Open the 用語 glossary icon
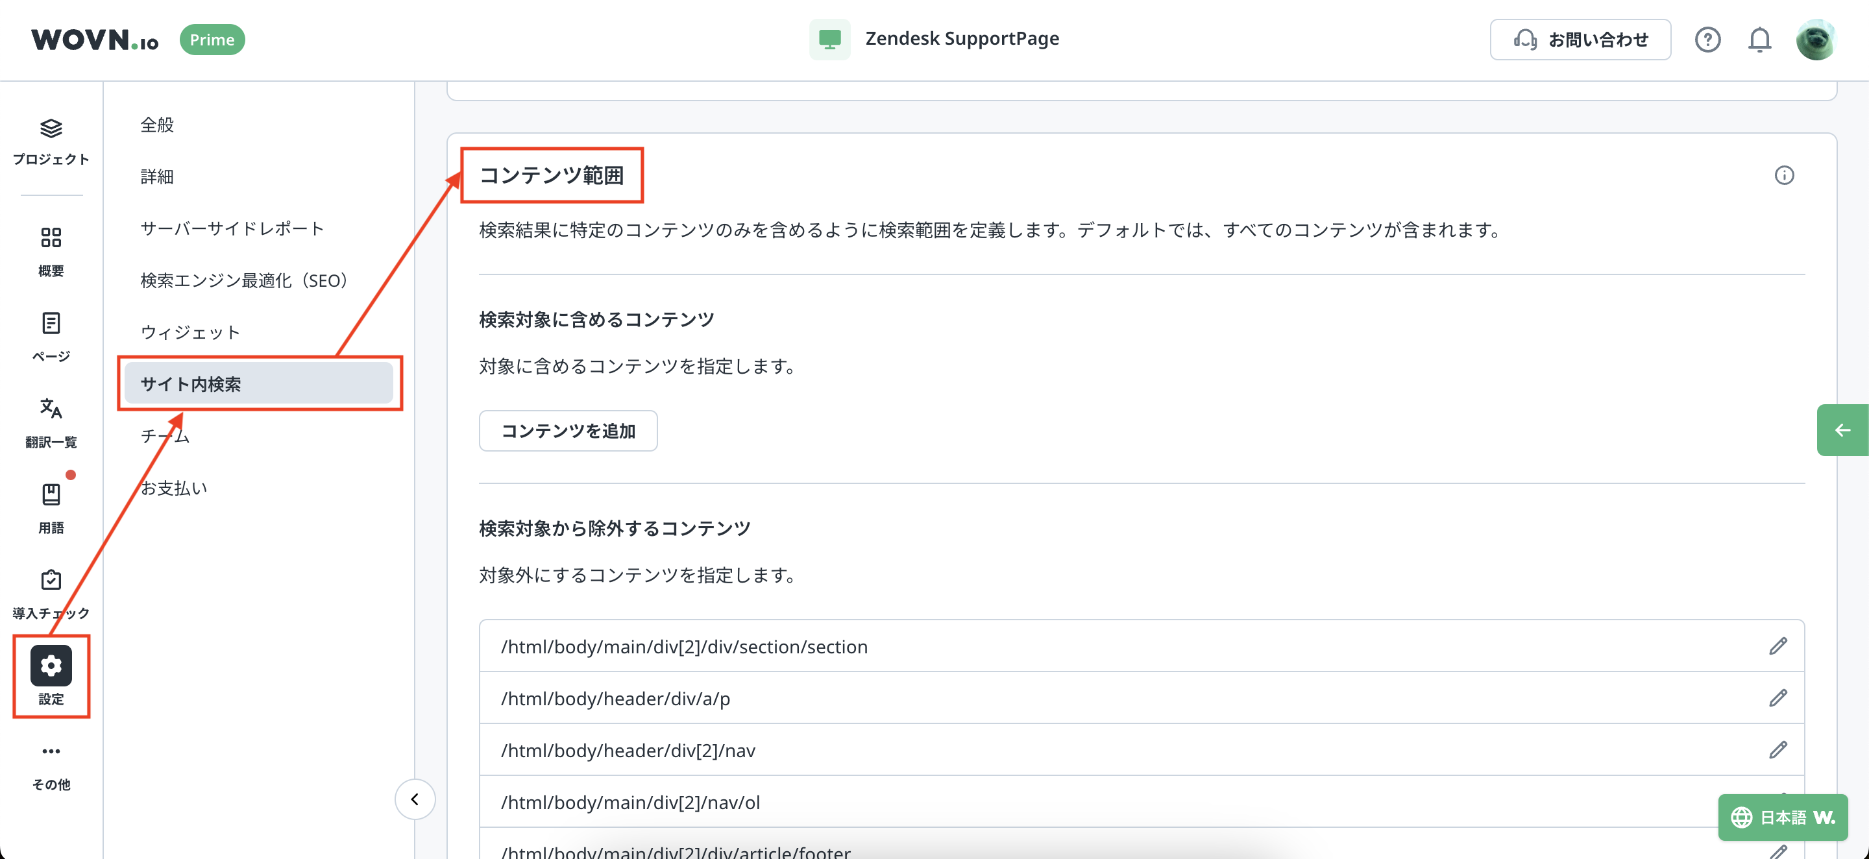The width and height of the screenshot is (1869, 859). click(x=51, y=495)
